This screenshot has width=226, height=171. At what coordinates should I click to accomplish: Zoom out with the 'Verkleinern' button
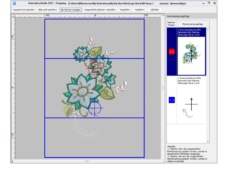[x=140, y=9]
